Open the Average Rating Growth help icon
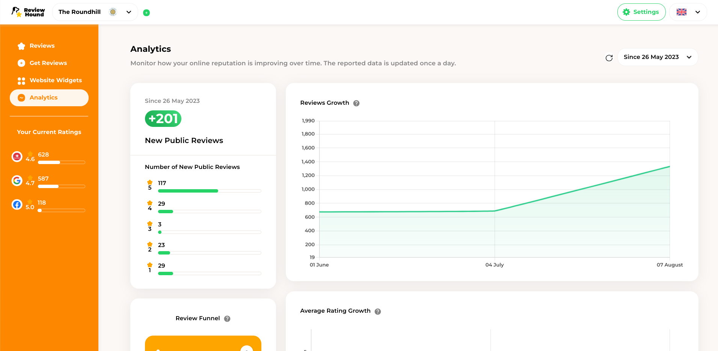Viewport: 718px width, 351px height. 378,312
